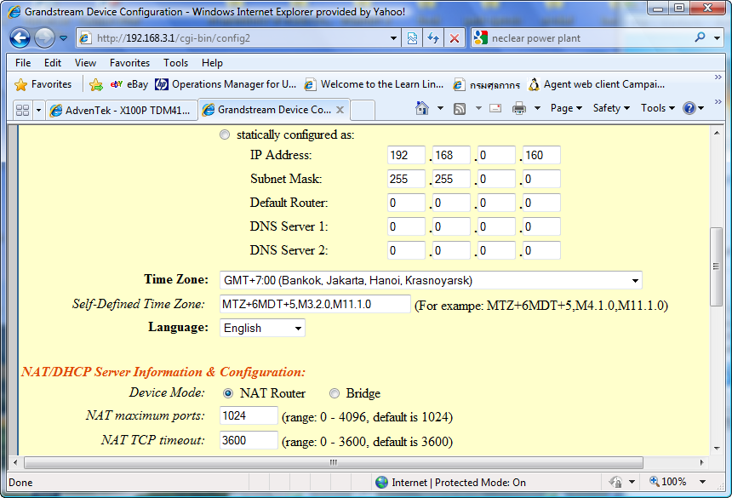732x498 pixels.
Task: Open Agent web client Campai... bookmark
Action: click(596, 84)
